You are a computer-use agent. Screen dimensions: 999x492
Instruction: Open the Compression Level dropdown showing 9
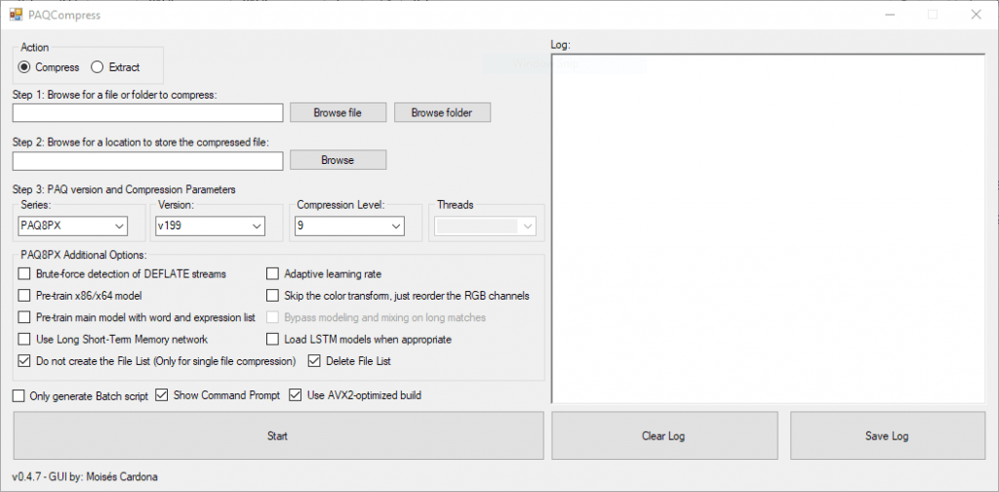(349, 225)
